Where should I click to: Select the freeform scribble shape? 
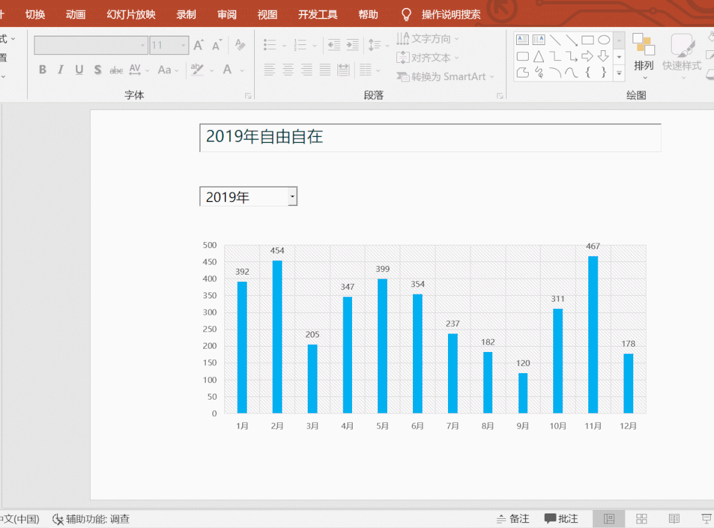tap(539, 73)
